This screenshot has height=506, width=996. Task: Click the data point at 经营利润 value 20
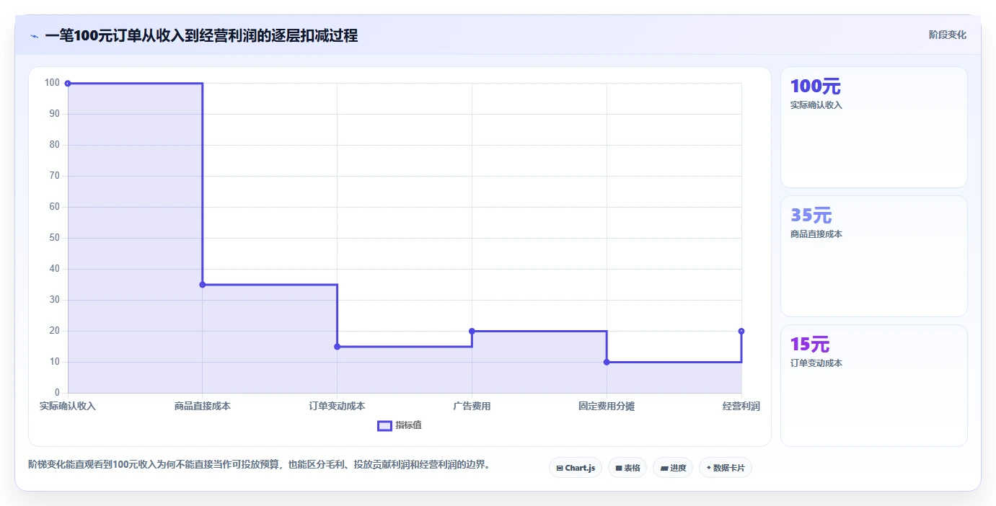[741, 332]
